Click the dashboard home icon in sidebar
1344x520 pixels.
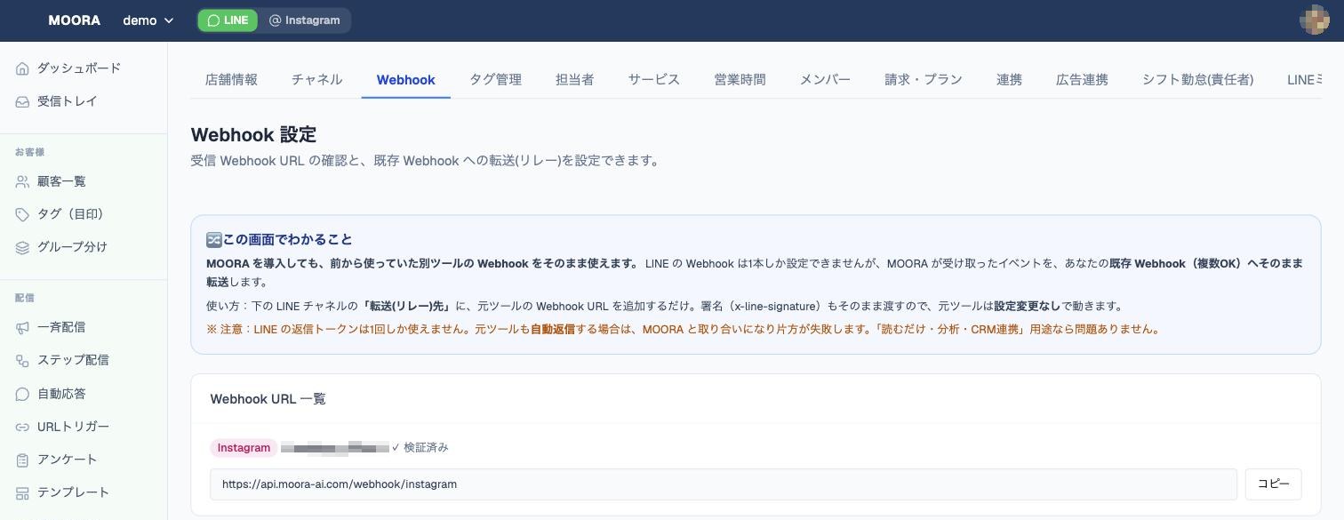(22, 68)
